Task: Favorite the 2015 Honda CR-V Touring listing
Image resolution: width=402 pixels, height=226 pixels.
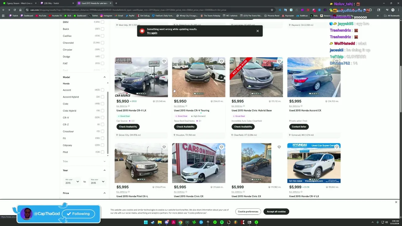Action: pyautogui.click(x=221, y=61)
